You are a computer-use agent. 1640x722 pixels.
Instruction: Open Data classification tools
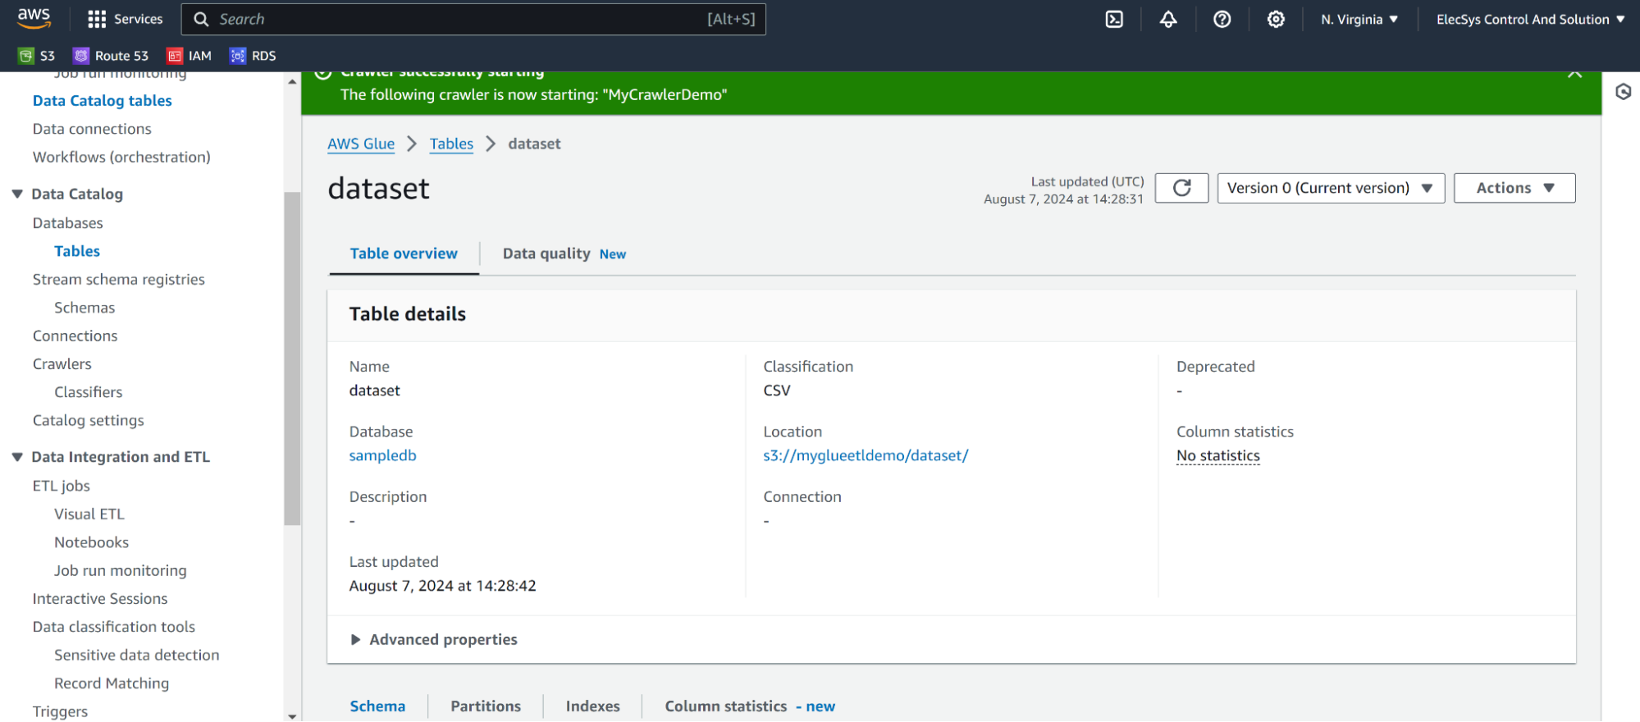click(114, 627)
